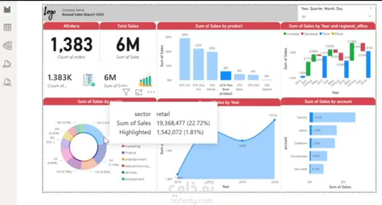
Task: Click the large 6M sum of sales value
Action: 128,45
